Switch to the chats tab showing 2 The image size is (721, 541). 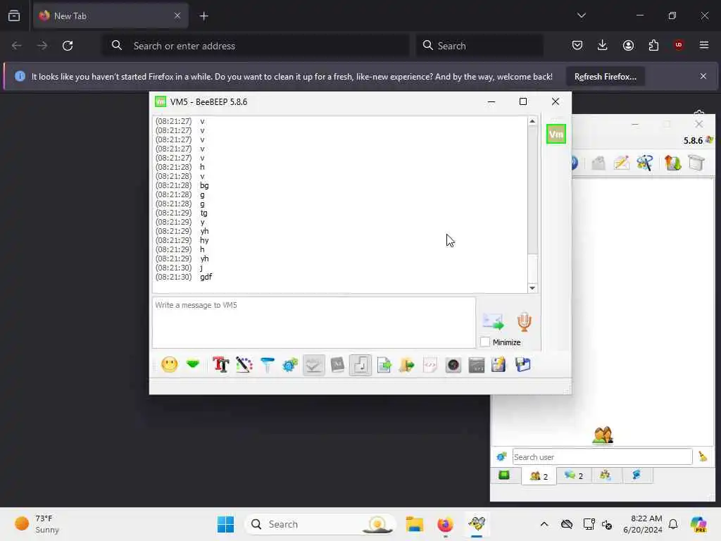[x=573, y=475]
